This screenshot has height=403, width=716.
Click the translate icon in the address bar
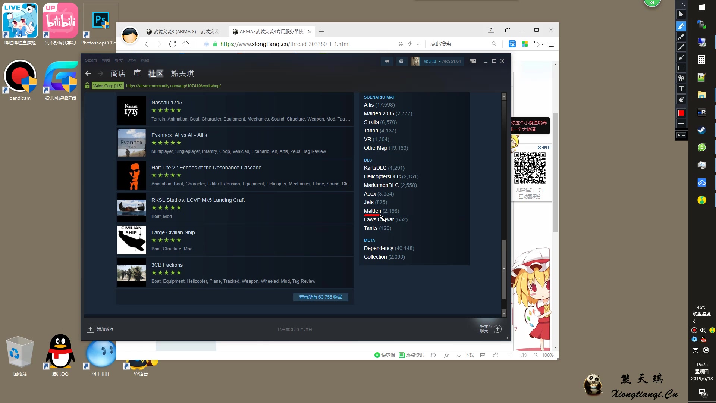(512, 44)
